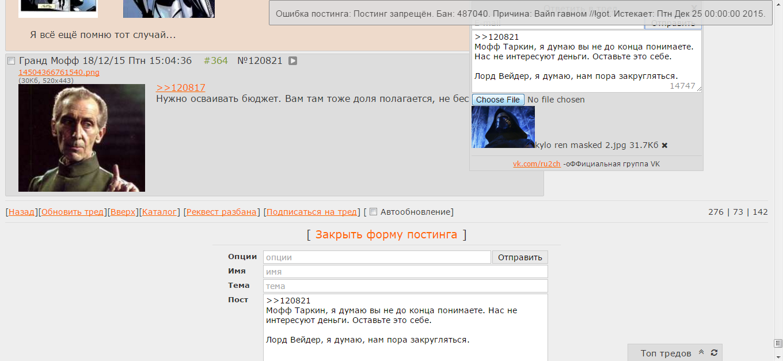Viewport: 783px width, 361px height.
Task: Enlarge the Tarkin image thumbnail
Action: [x=82, y=138]
